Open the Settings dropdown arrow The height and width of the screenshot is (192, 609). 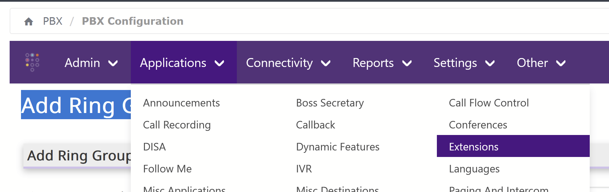(x=490, y=63)
